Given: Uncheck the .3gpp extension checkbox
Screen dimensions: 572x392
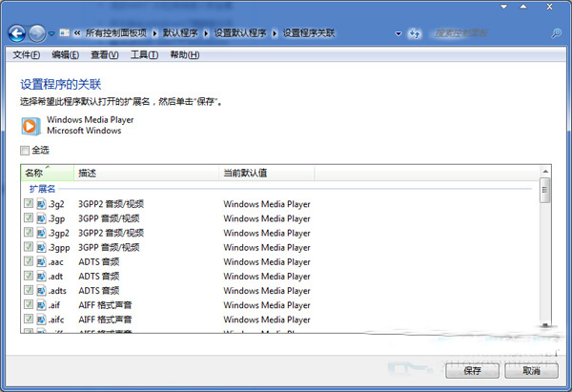Looking at the screenshot, I should pyautogui.click(x=29, y=247).
